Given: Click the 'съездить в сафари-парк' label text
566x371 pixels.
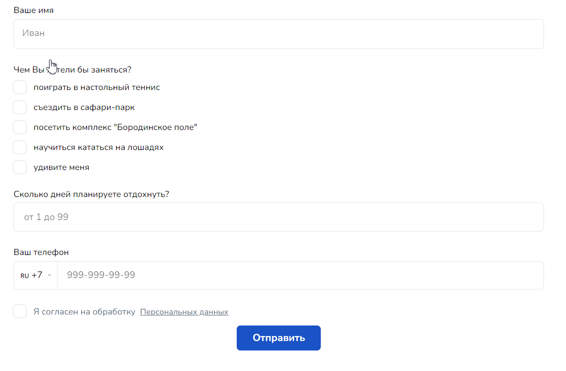Looking at the screenshot, I should pos(84,107).
